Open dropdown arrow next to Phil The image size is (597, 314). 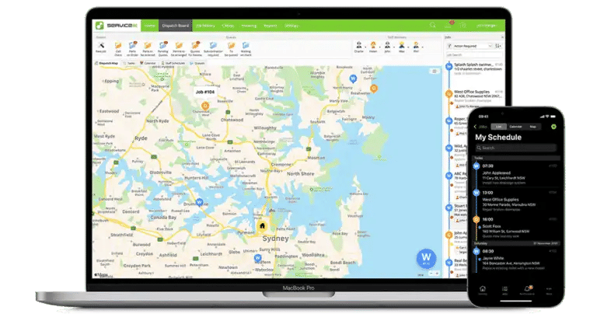(x=423, y=47)
